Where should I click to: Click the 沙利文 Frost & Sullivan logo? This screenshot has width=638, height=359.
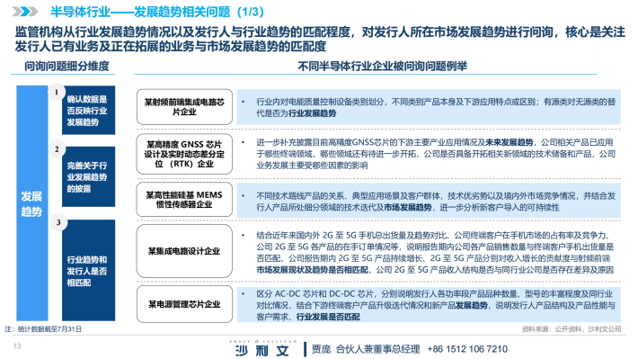[263, 347]
